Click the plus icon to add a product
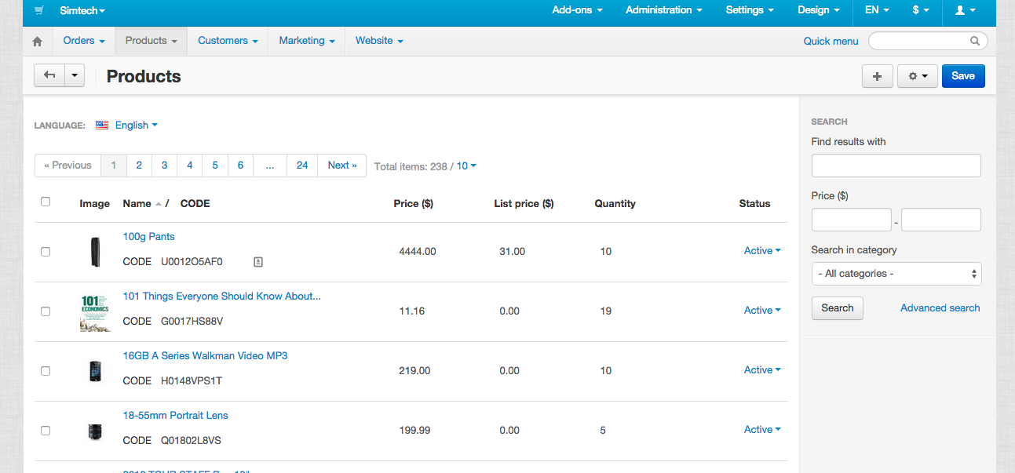The height and width of the screenshot is (473, 1015). (877, 75)
